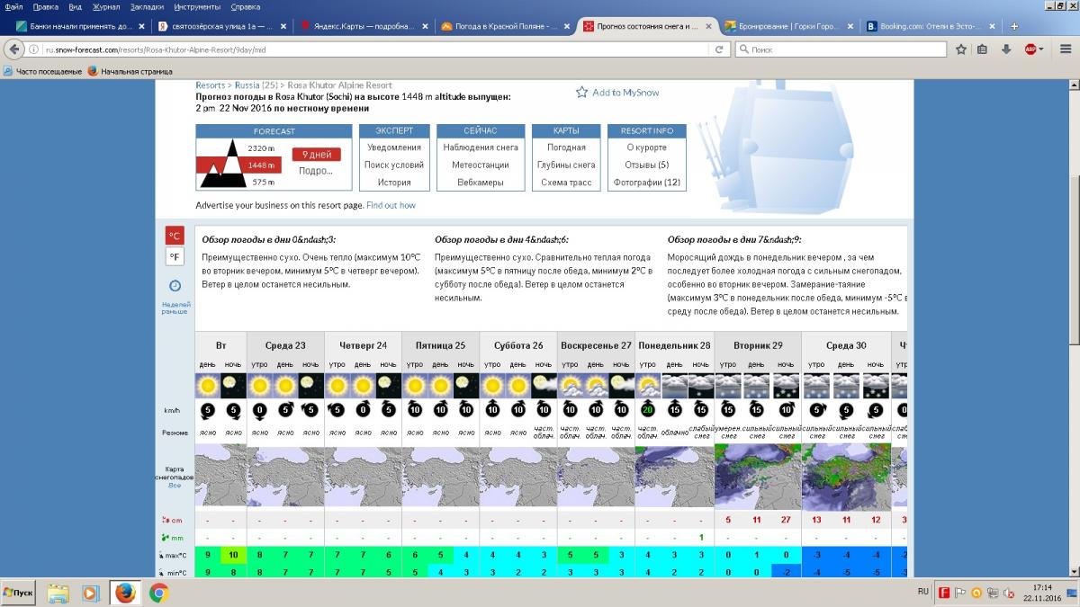The height and width of the screenshot is (607, 1080).
Task: Open the Файл menu
Action: (x=13, y=6)
